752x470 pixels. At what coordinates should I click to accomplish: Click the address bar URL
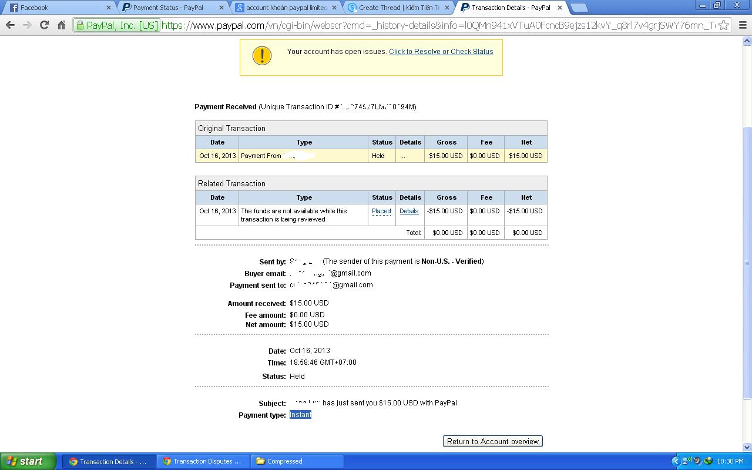[438, 25]
